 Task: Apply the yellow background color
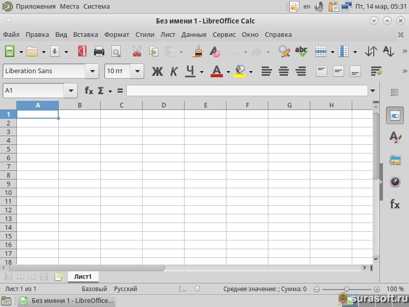pos(239,71)
